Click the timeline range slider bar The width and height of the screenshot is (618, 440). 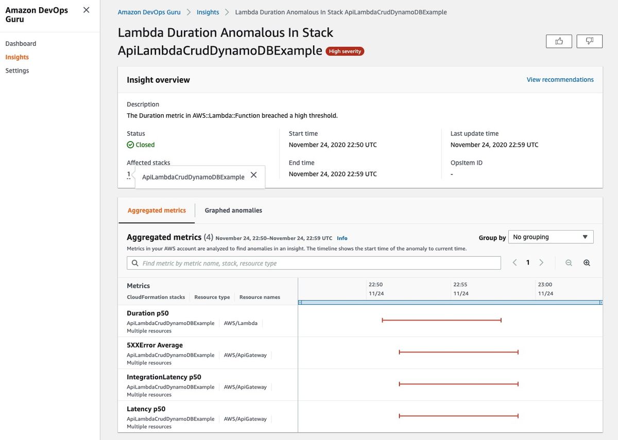[450, 303]
